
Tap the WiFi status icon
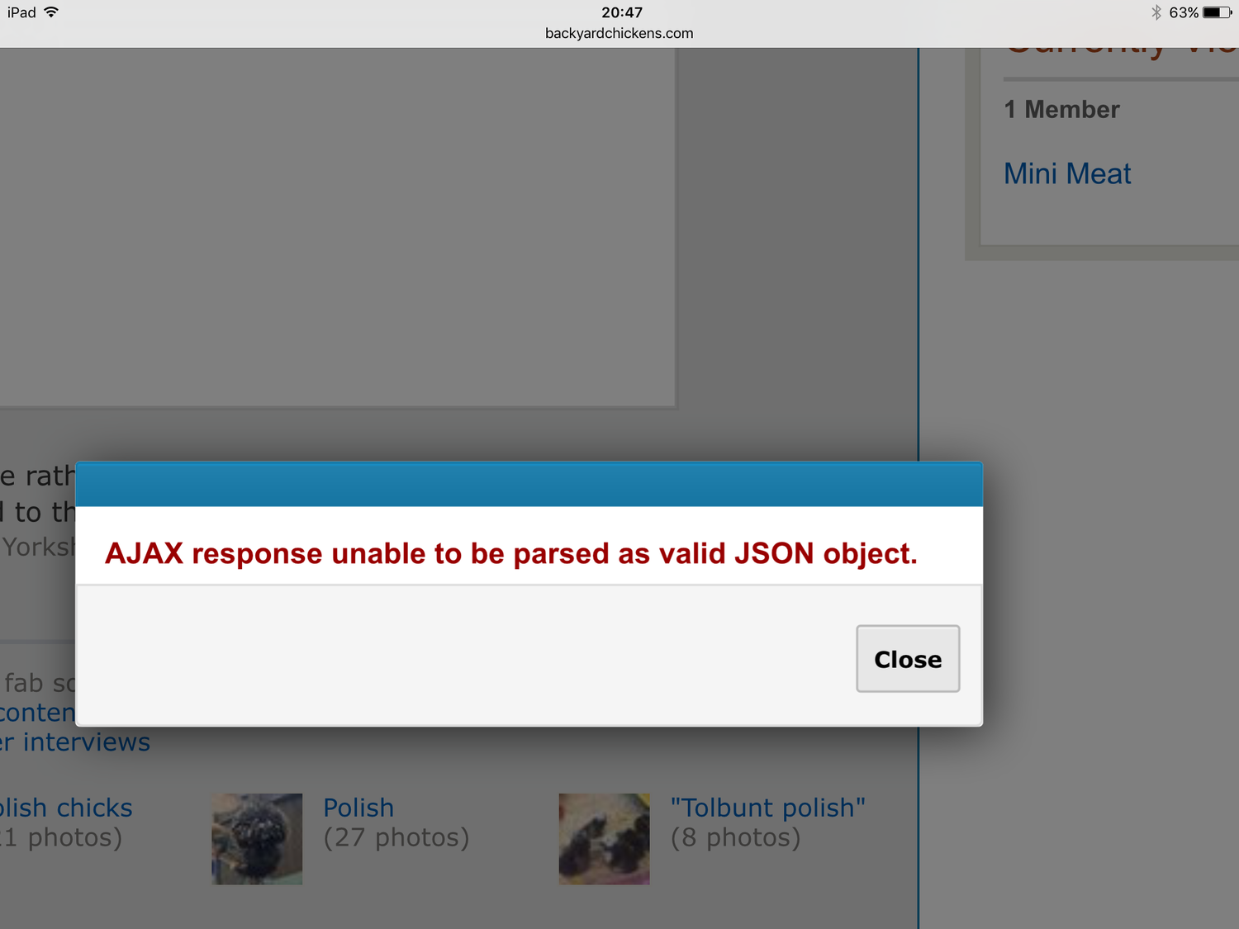pyautogui.click(x=51, y=12)
